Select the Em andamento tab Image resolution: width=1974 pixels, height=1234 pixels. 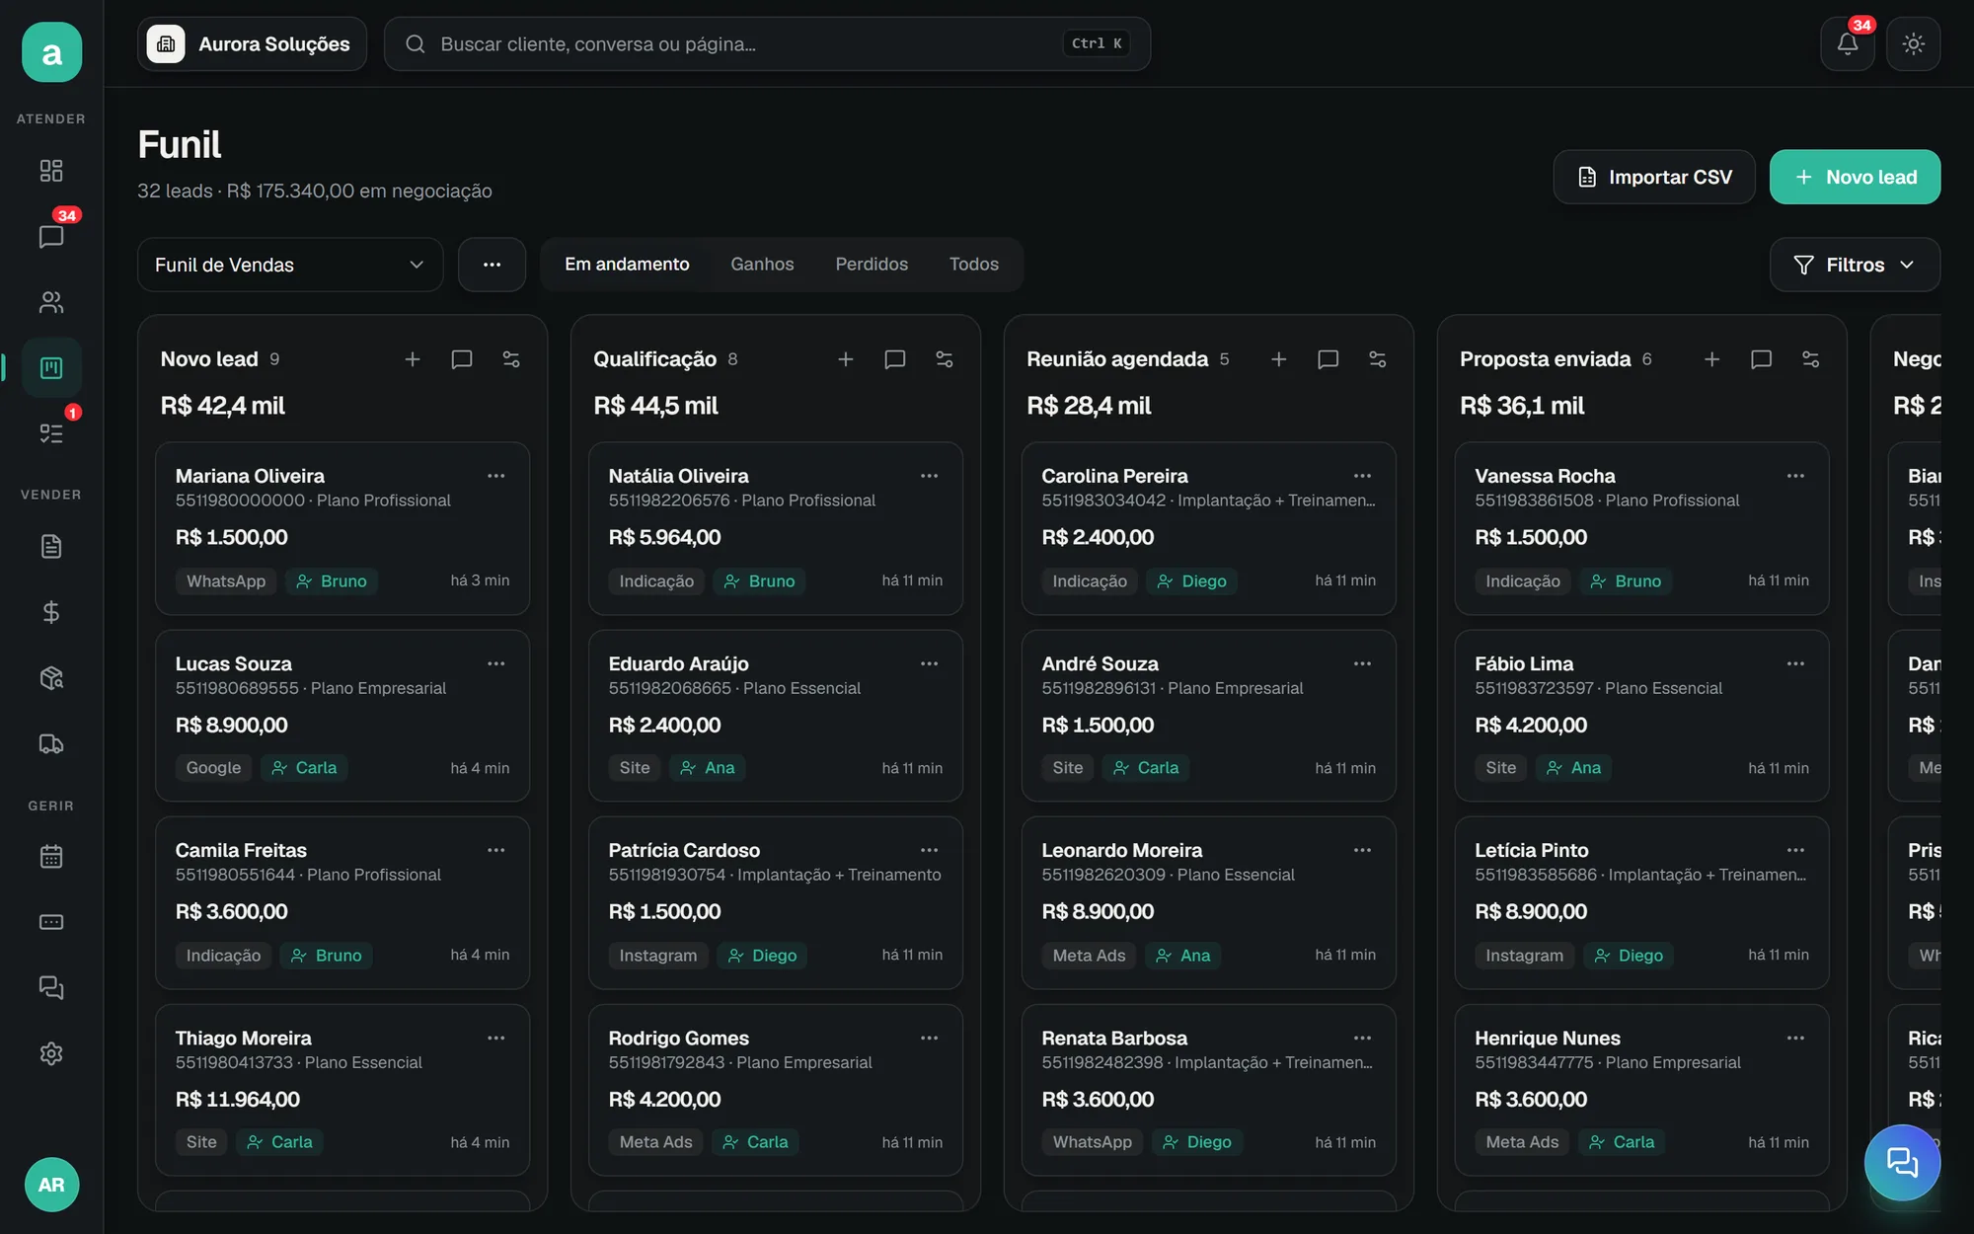tap(627, 265)
